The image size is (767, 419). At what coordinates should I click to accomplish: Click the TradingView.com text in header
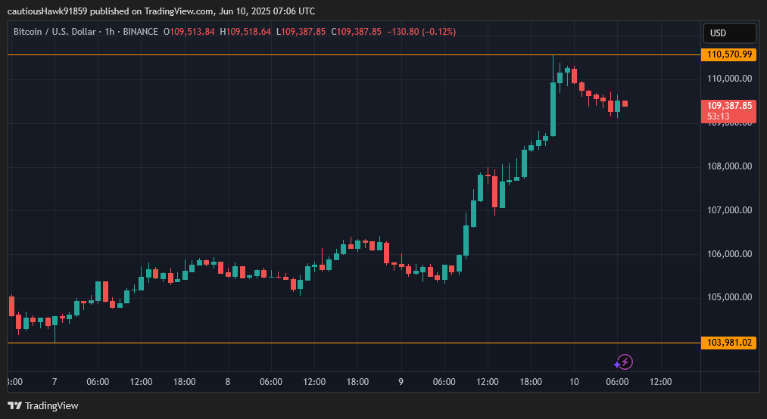179,11
